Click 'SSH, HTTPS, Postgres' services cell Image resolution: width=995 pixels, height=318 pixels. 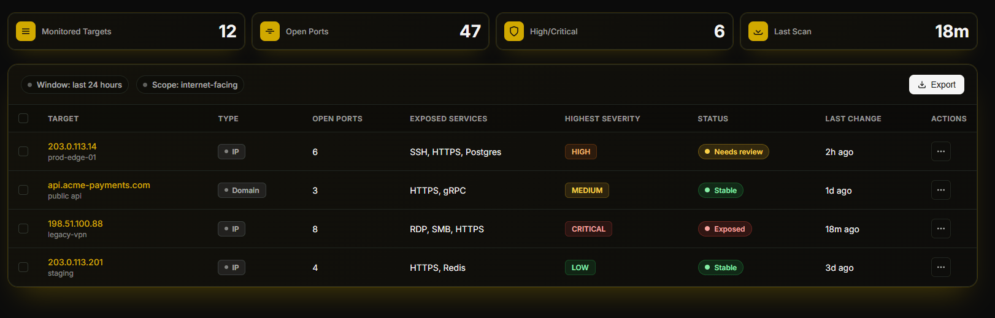pyautogui.click(x=456, y=152)
